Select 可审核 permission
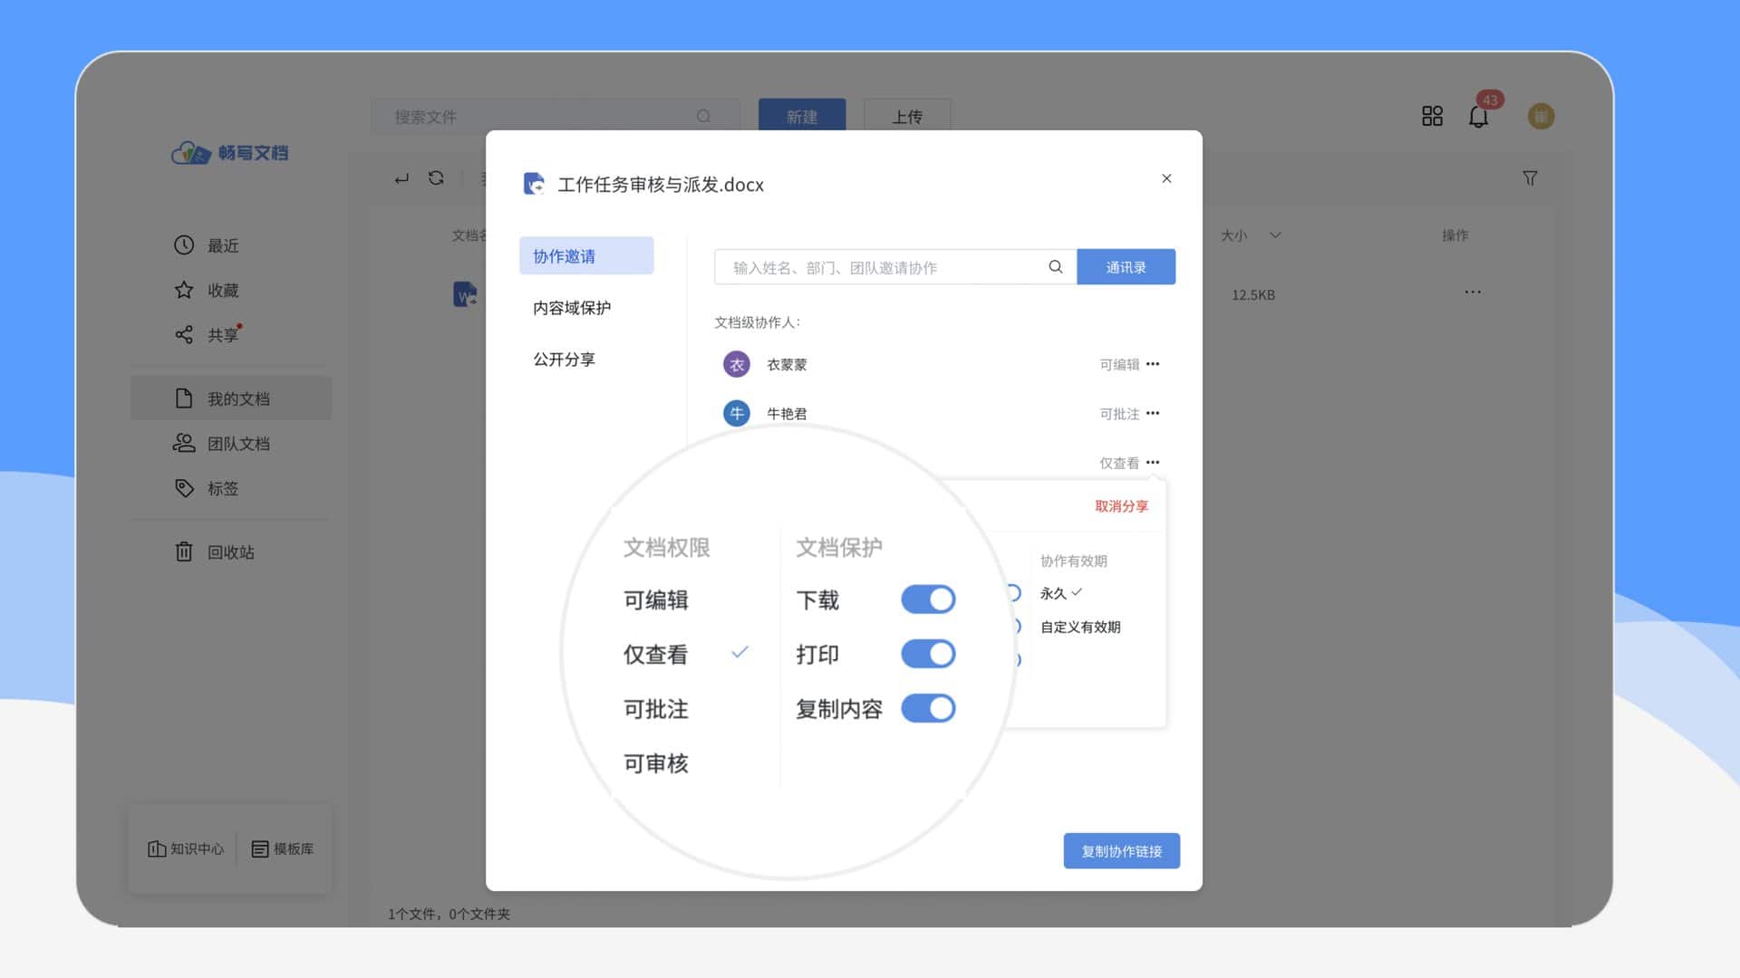Screen dimensions: 1740x978 tap(656, 763)
